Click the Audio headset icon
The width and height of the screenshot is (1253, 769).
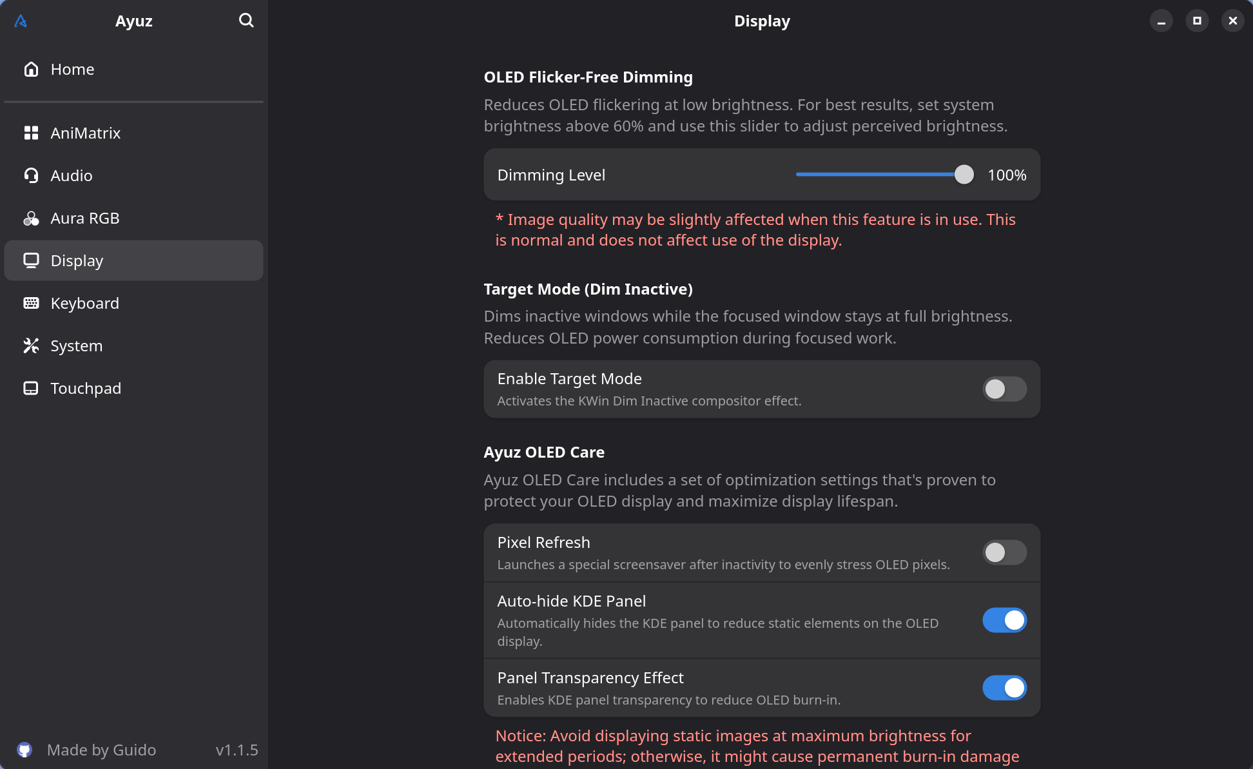click(x=31, y=175)
